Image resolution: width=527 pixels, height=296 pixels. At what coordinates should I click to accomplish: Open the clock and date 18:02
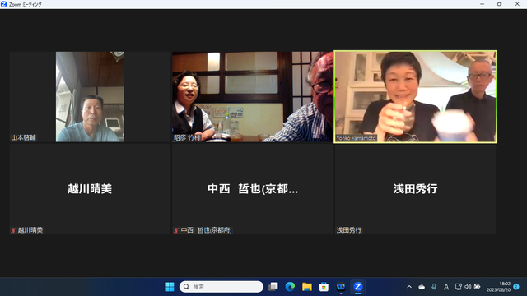[x=498, y=287]
